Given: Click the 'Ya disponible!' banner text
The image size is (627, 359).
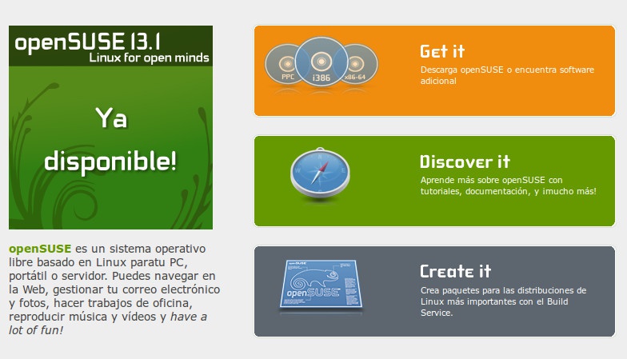Looking at the screenshot, I should pos(110,140).
